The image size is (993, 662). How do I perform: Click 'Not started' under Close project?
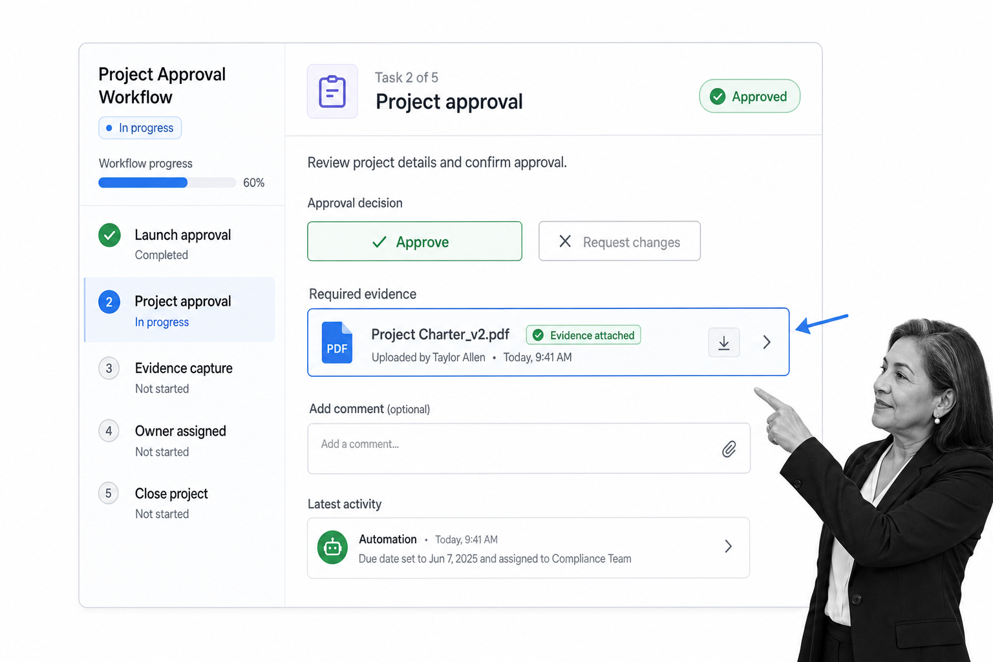[x=162, y=514]
